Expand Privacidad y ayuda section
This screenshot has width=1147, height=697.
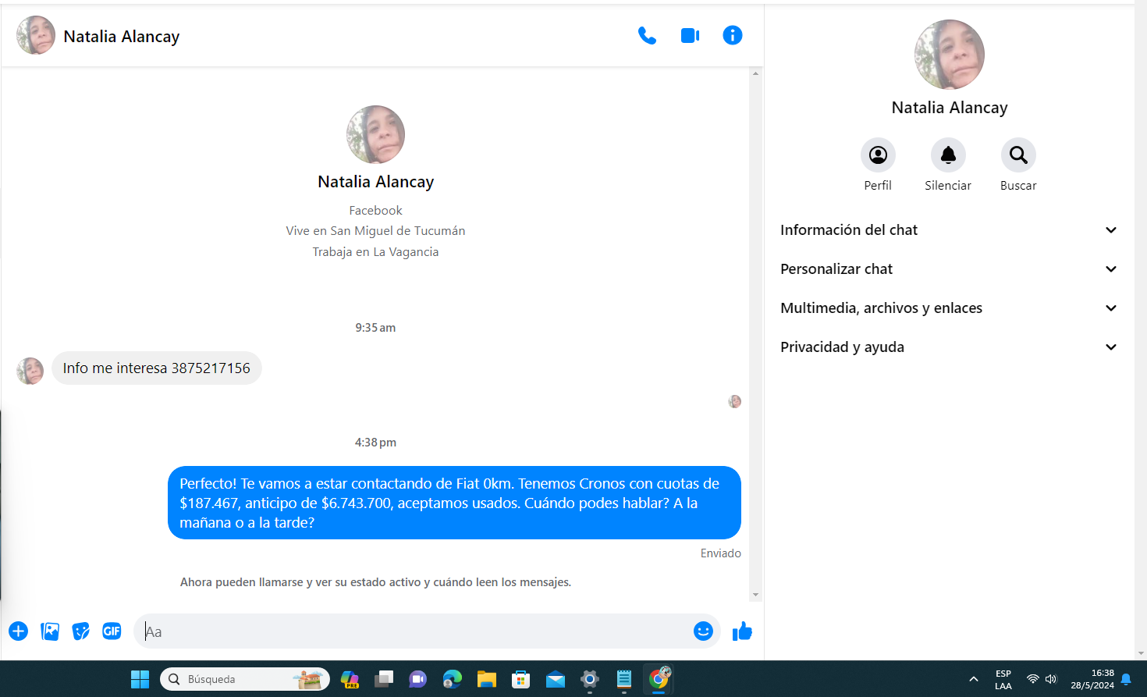pyautogui.click(x=948, y=347)
